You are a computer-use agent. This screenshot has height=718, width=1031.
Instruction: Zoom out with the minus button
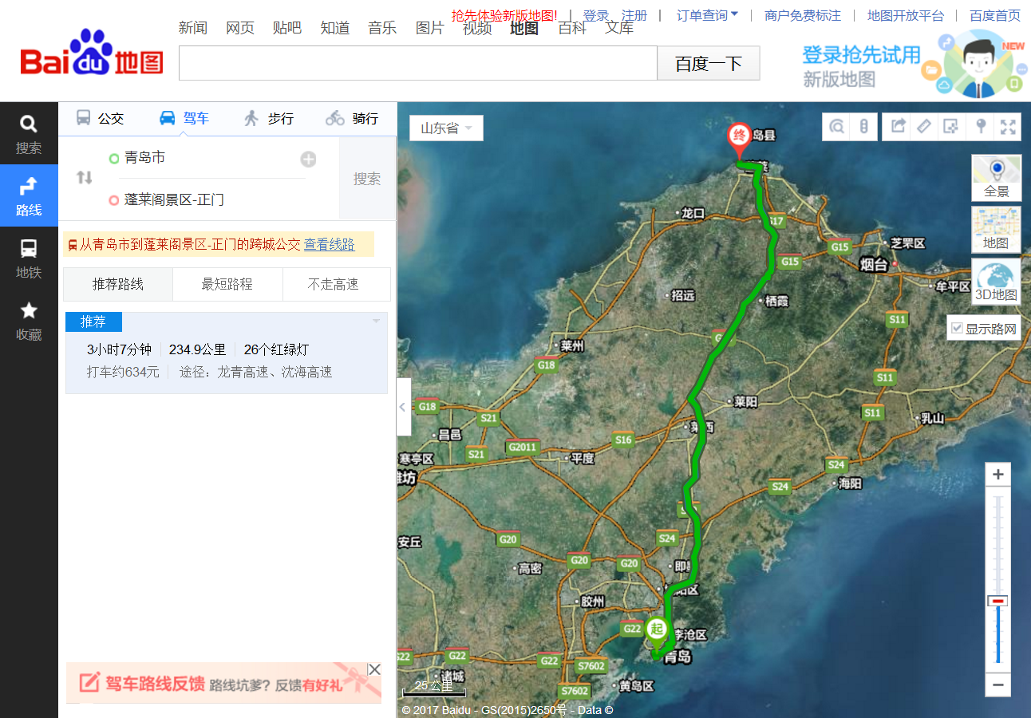tap(997, 684)
